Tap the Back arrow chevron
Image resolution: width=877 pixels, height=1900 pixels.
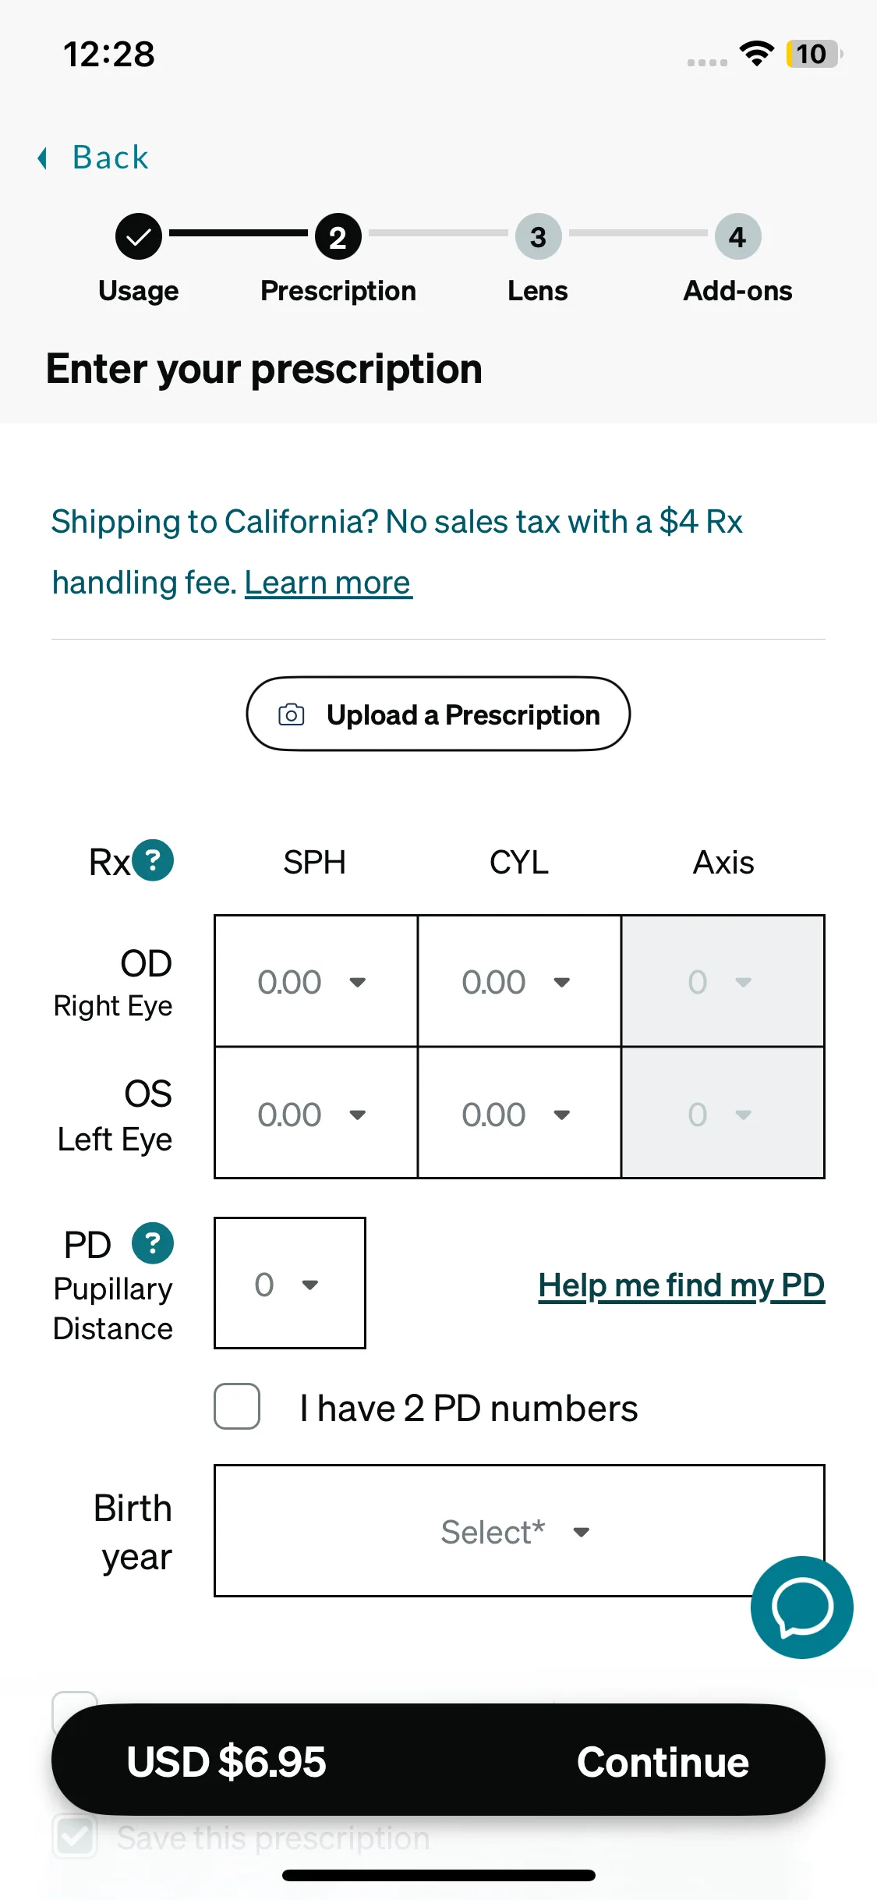43,158
